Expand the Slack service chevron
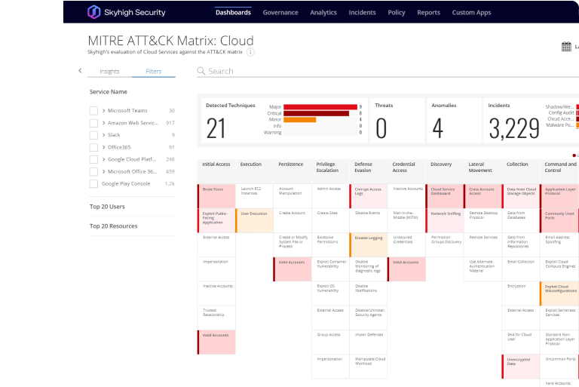Screen dimensions: 579x387 104,135
